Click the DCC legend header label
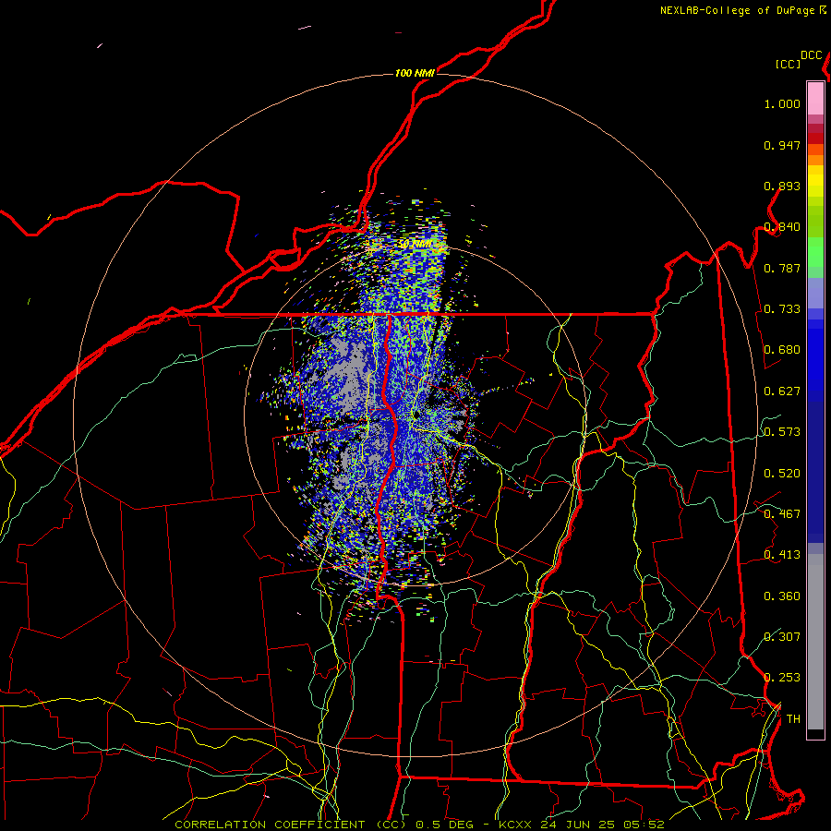This screenshot has height=831, width=831. pos(812,55)
